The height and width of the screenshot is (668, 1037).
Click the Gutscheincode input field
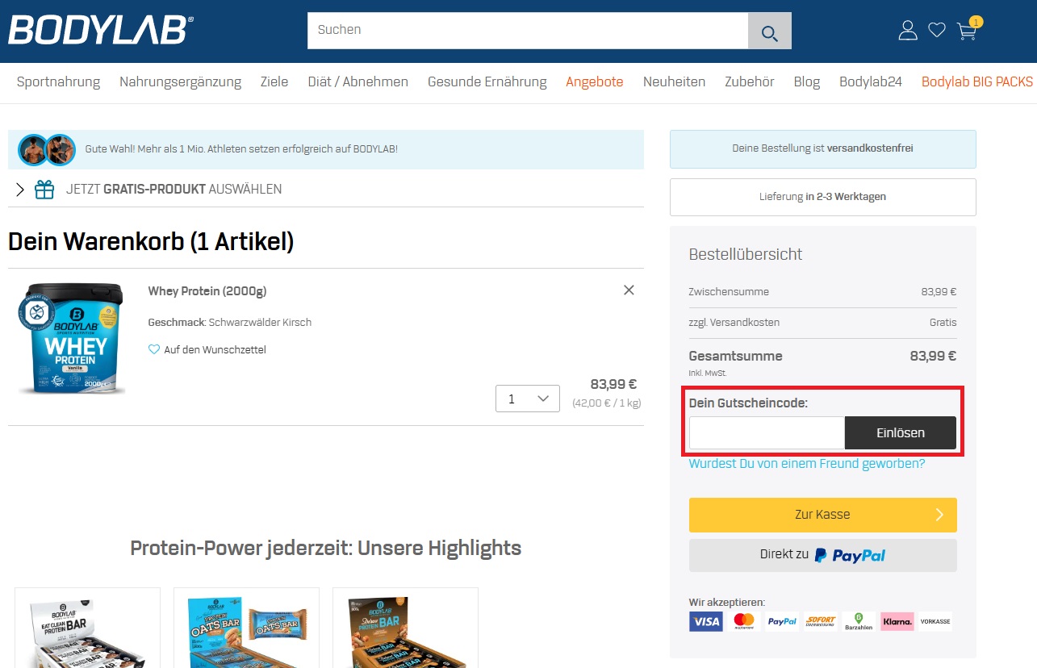[767, 433]
